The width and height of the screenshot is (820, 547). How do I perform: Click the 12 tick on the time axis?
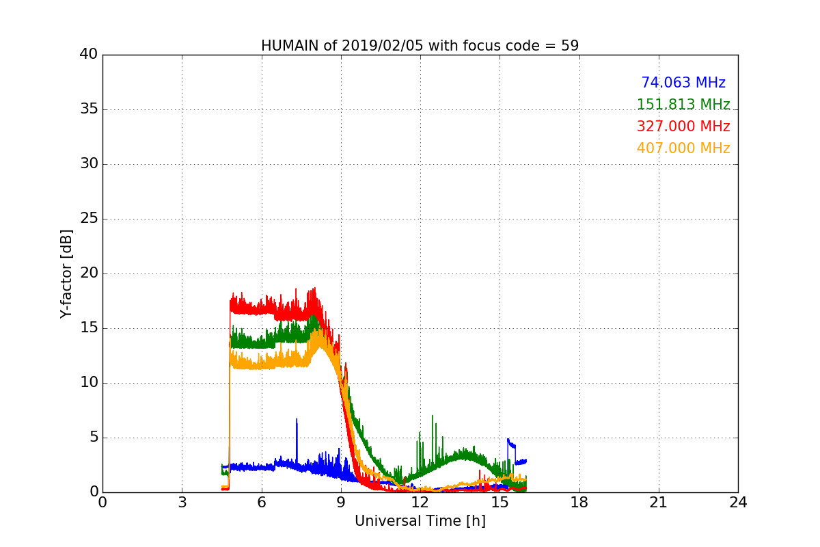point(420,503)
